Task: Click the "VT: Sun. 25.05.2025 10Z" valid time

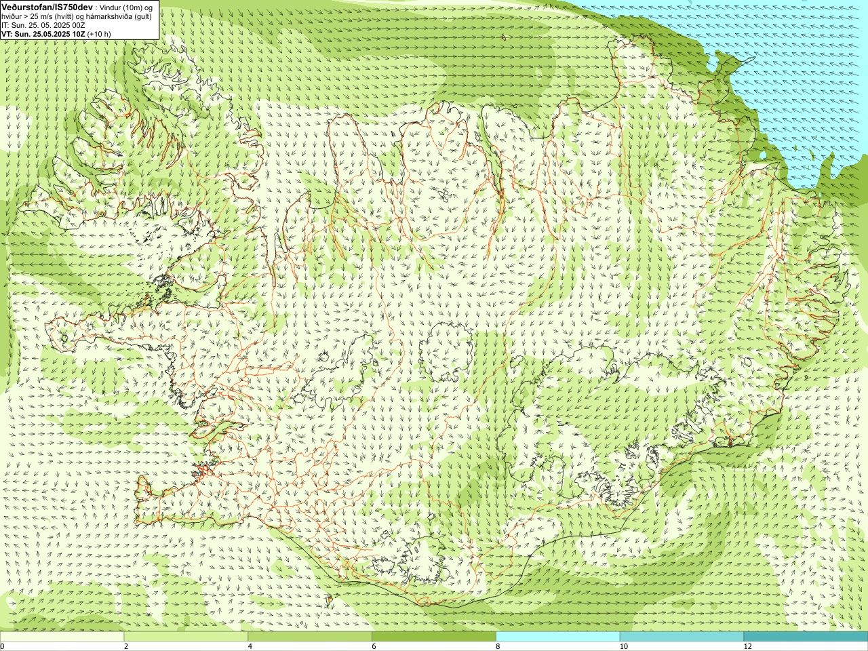Action: 43,33
